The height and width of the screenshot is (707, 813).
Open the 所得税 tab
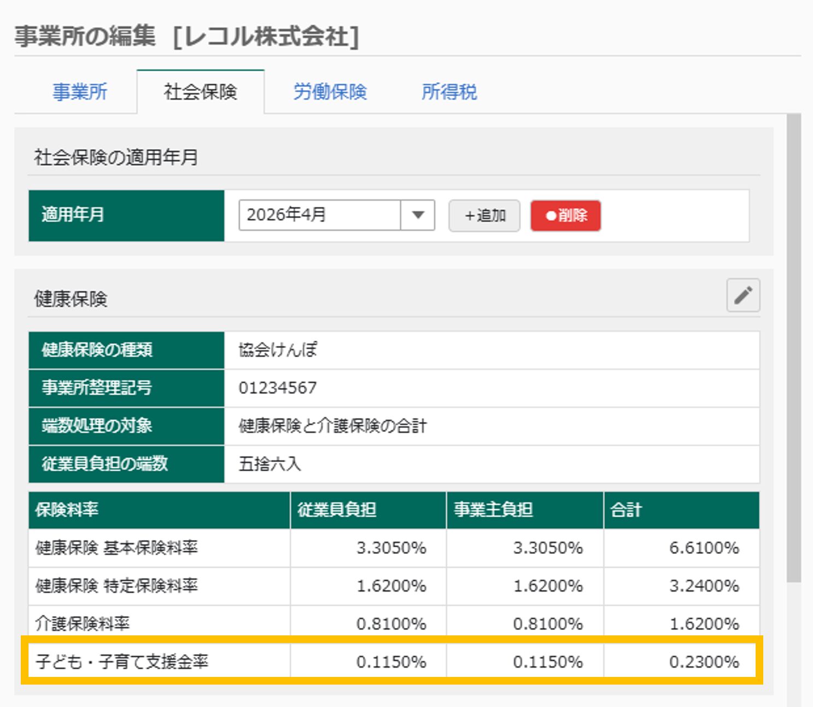[x=449, y=91]
